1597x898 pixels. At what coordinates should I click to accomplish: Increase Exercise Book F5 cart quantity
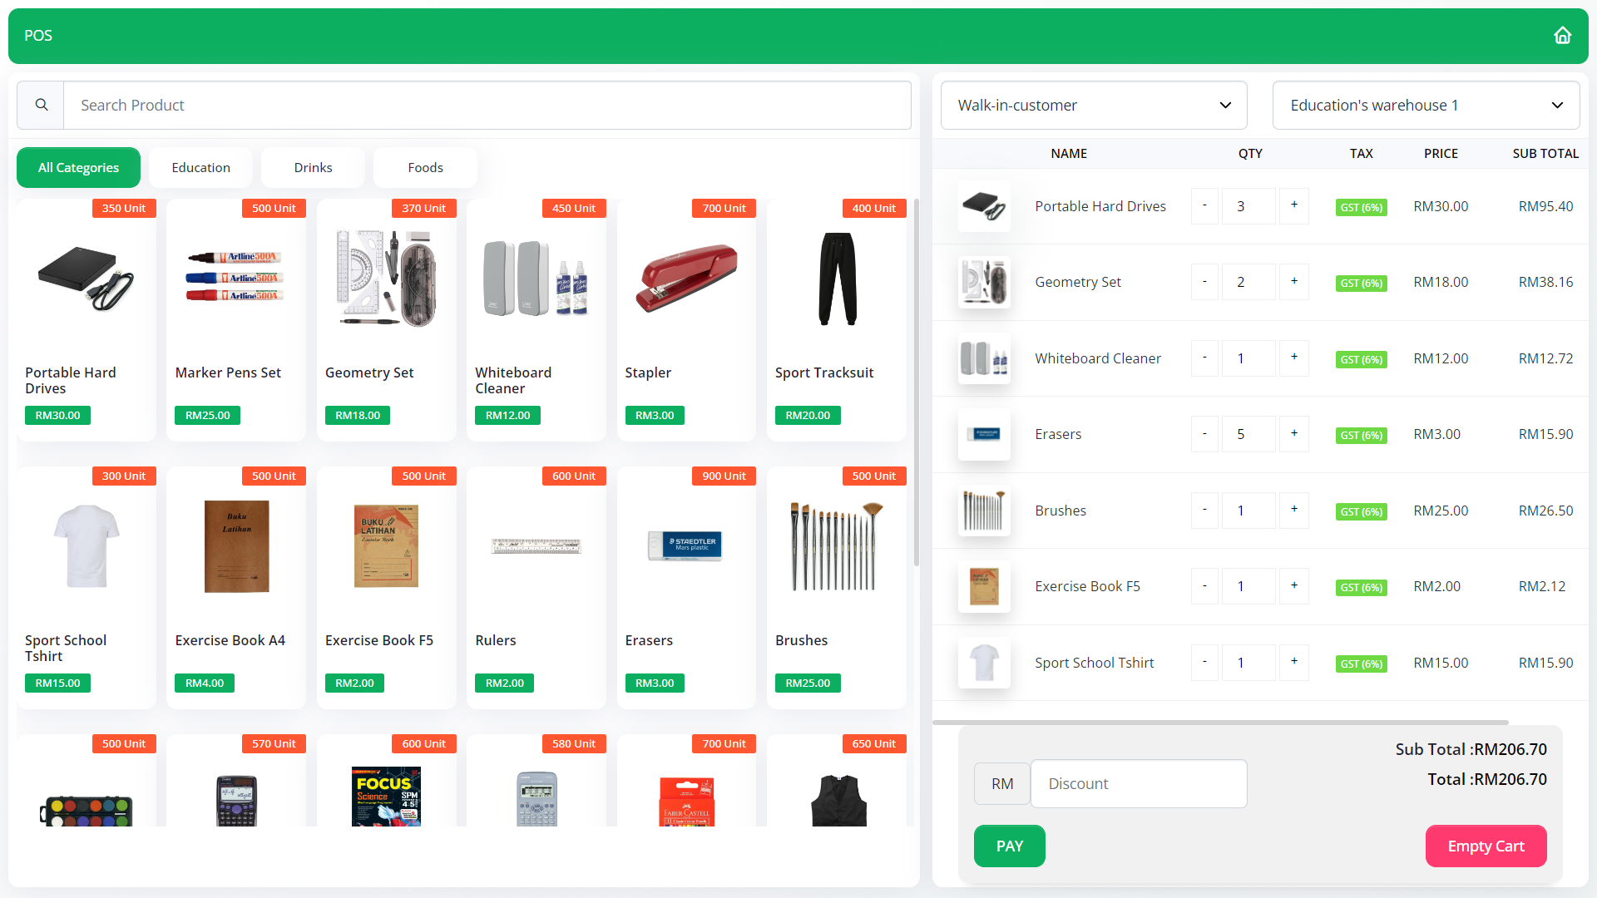pos(1294,586)
